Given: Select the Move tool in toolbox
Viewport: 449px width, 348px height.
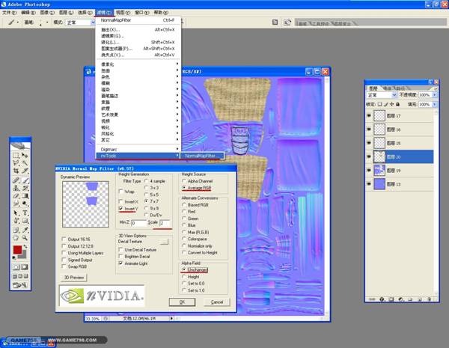Looking at the screenshot, I should coord(25,156).
